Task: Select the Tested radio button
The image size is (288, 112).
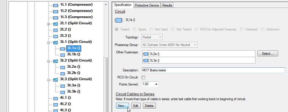Action: (x=117, y=29)
